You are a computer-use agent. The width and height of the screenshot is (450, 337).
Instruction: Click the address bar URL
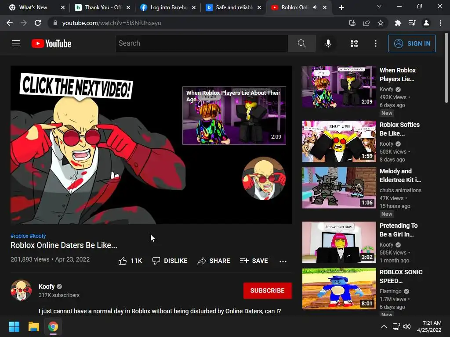tap(112, 23)
